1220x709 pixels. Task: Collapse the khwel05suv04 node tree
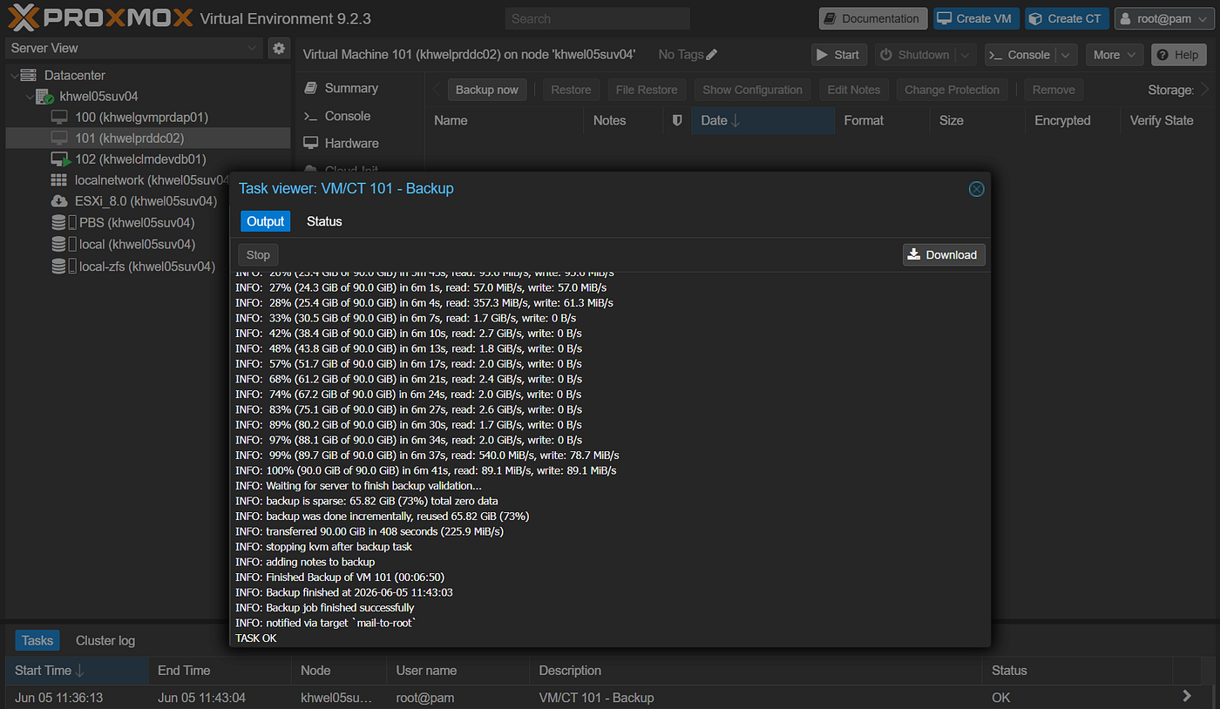(x=29, y=97)
